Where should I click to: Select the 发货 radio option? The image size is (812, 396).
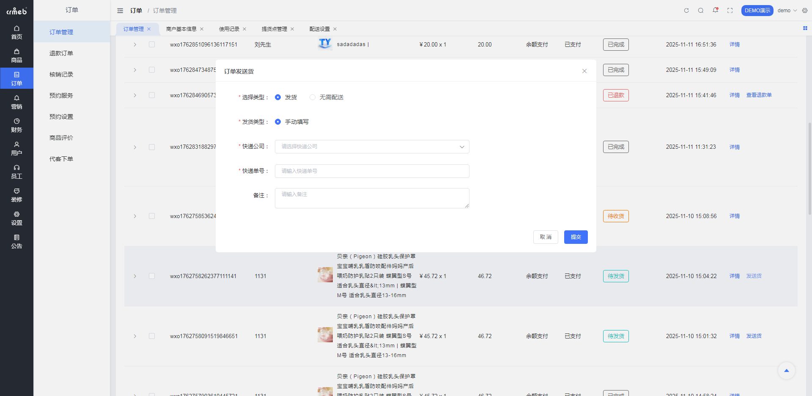278,97
